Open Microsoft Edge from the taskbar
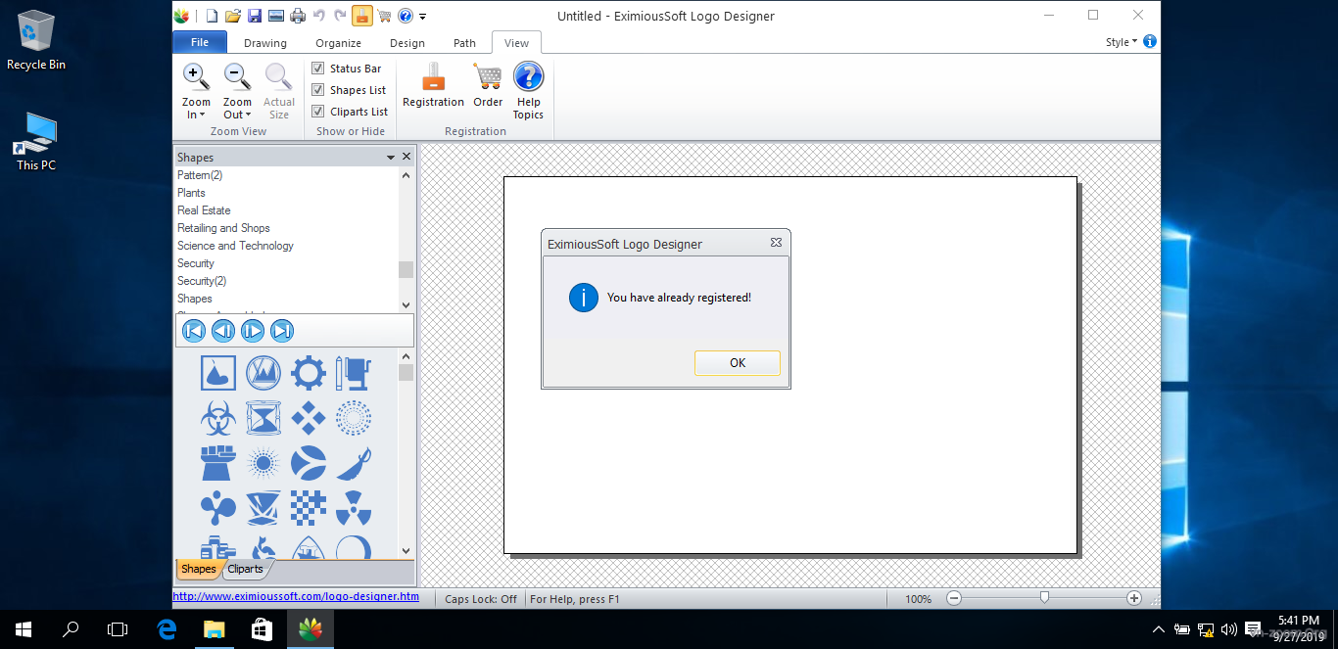Viewport: 1338px width, 649px height. point(167,629)
